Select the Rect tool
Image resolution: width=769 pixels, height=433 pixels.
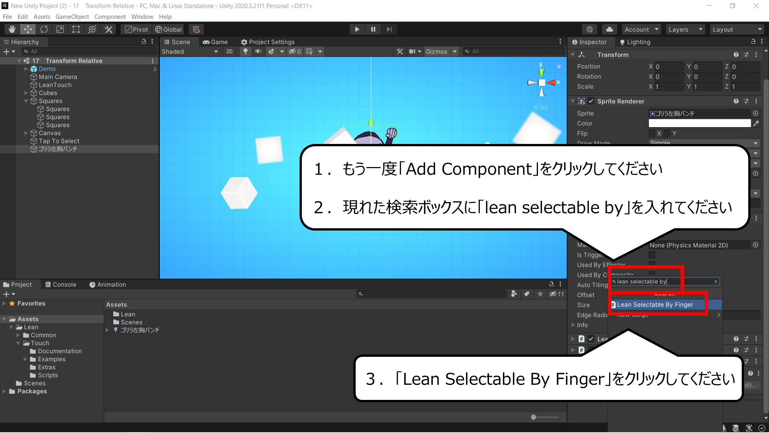(x=76, y=29)
